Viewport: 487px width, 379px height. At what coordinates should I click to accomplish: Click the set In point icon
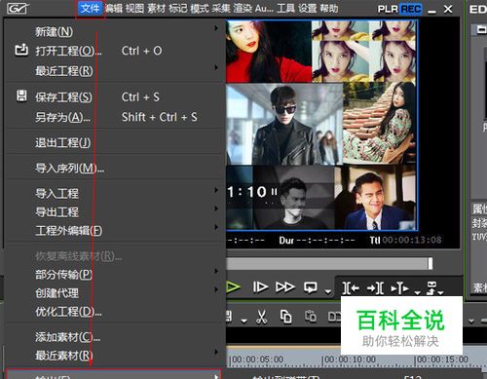click(351, 288)
